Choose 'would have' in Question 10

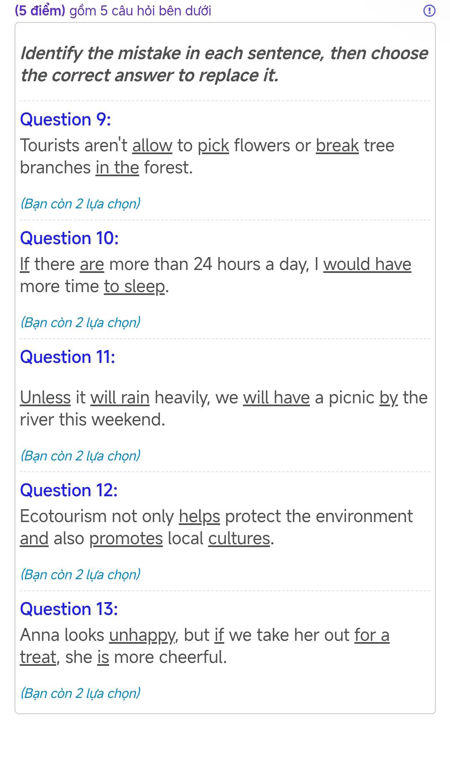click(x=367, y=264)
